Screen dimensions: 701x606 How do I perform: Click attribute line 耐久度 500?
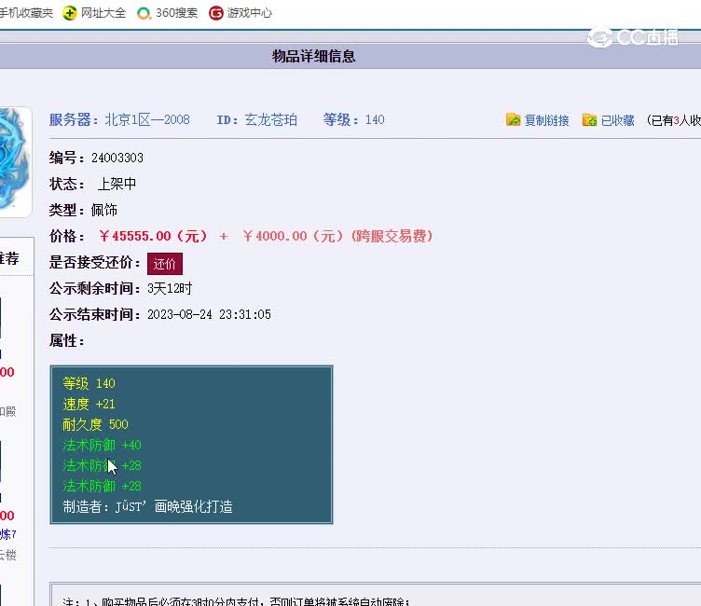(95, 424)
